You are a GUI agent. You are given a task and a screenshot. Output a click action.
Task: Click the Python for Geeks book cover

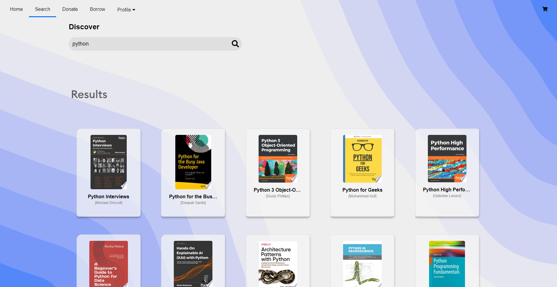pos(362,159)
